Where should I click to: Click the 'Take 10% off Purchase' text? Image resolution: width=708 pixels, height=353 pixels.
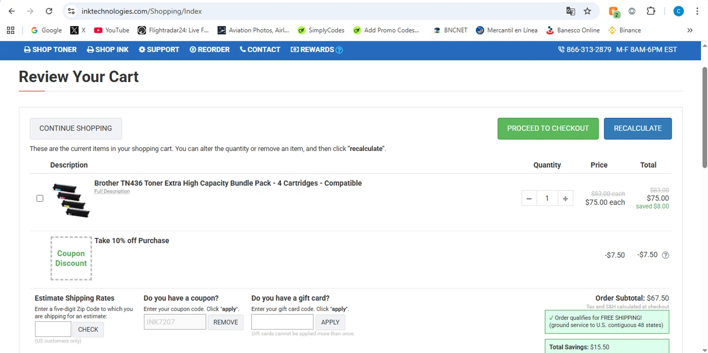pyautogui.click(x=132, y=240)
